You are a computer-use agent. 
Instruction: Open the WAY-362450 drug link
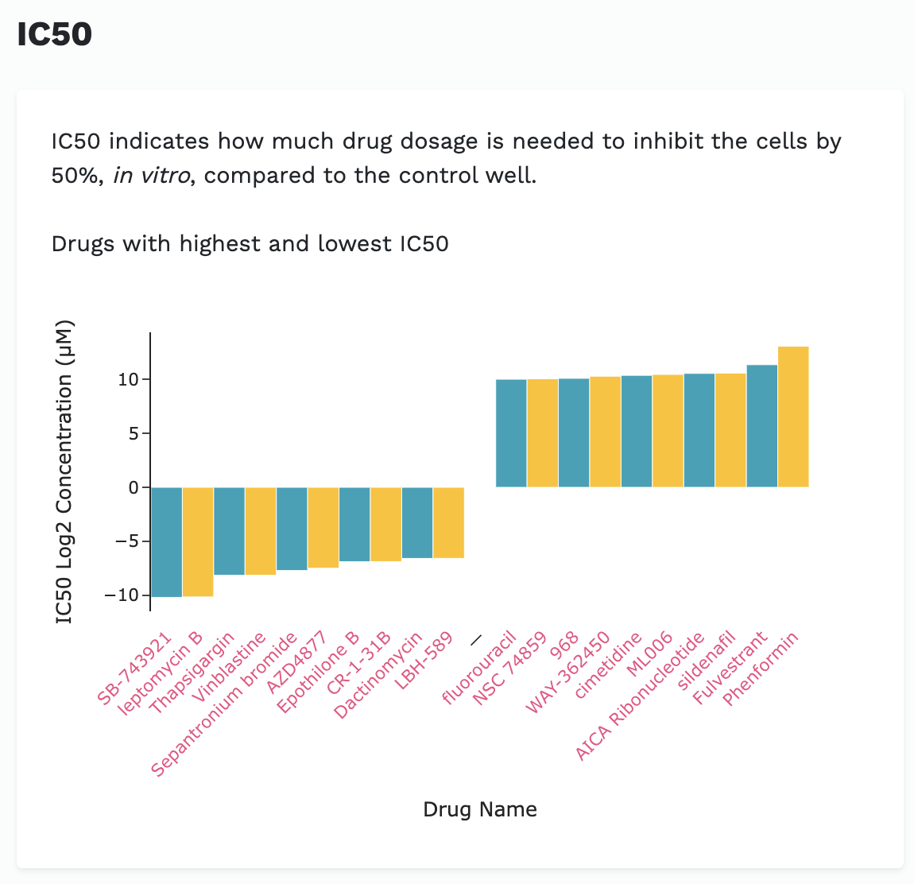click(568, 673)
